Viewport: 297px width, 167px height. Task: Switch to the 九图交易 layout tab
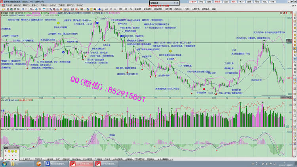(x=168, y=8)
